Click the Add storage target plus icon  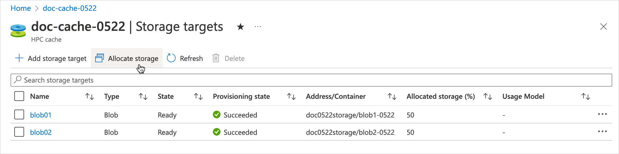click(x=19, y=58)
